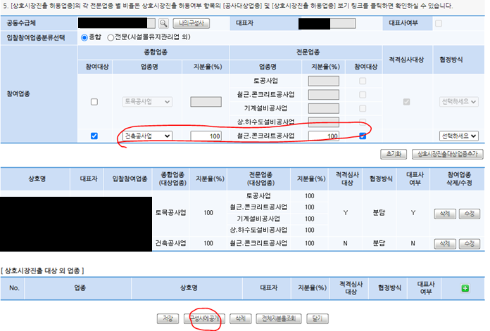Click the greyed 지분율 field beside 토목공사업 dropdown
Viewport: 490px width, 331px height.
[206, 102]
